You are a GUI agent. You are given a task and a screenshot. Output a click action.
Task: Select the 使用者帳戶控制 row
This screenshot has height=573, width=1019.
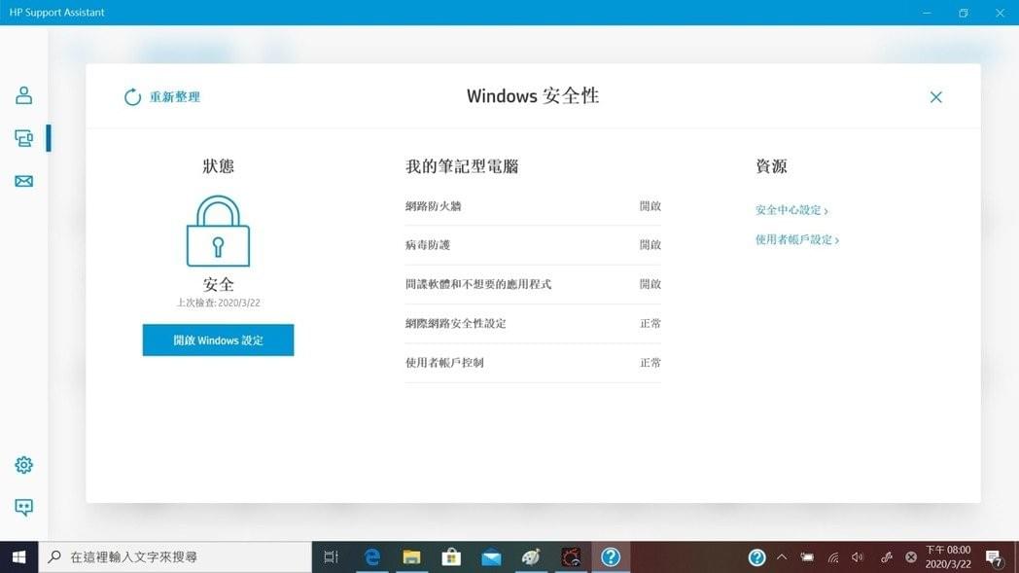click(x=533, y=363)
